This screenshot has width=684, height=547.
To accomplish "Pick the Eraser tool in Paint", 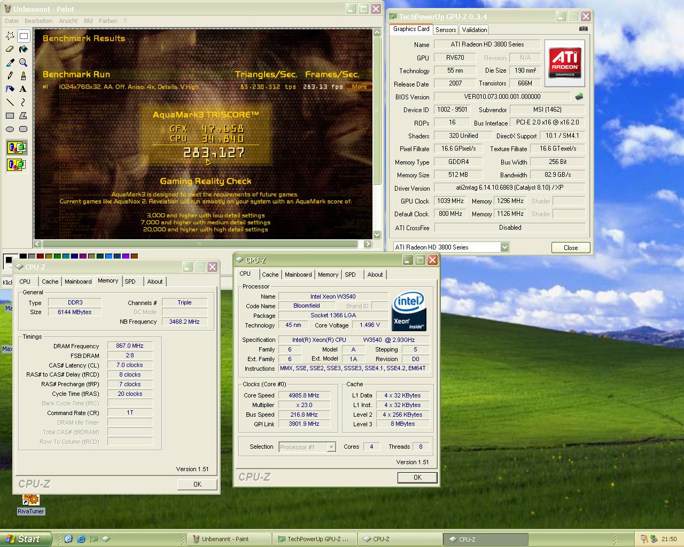I will [10, 49].
